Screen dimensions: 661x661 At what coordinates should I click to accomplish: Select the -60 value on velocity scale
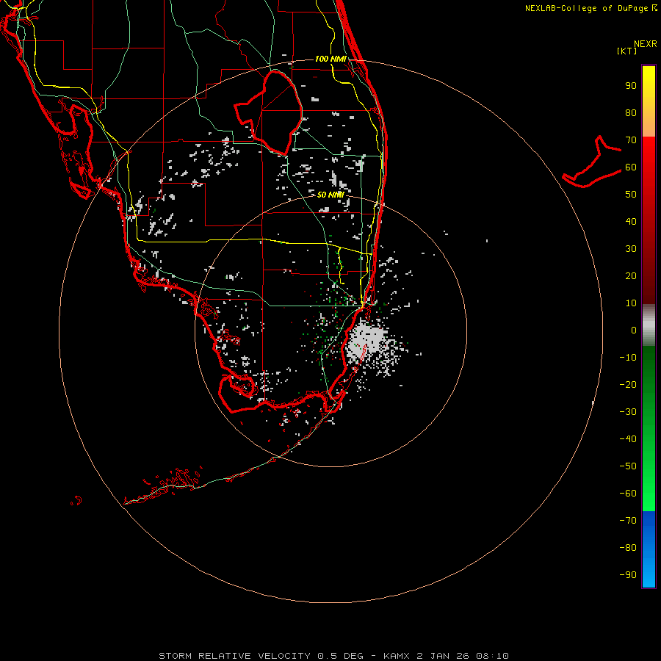[x=628, y=494]
